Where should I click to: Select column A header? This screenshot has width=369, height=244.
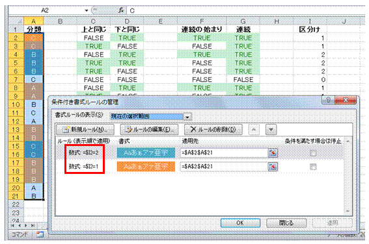pyautogui.click(x=34, y=21)
